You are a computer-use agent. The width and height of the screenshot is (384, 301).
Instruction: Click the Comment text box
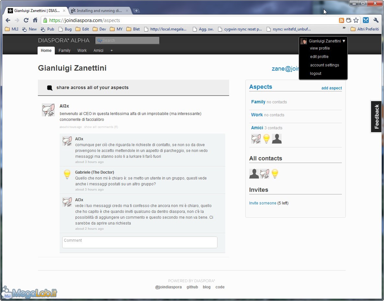[x=140, y=242]
